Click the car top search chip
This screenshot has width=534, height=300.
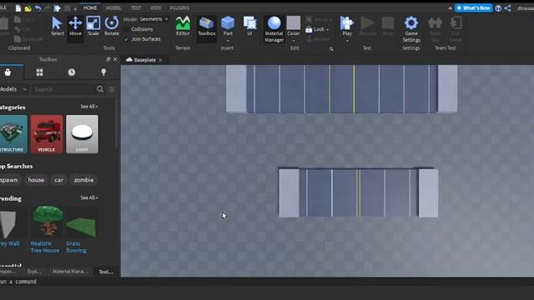[x=58, y=180]
